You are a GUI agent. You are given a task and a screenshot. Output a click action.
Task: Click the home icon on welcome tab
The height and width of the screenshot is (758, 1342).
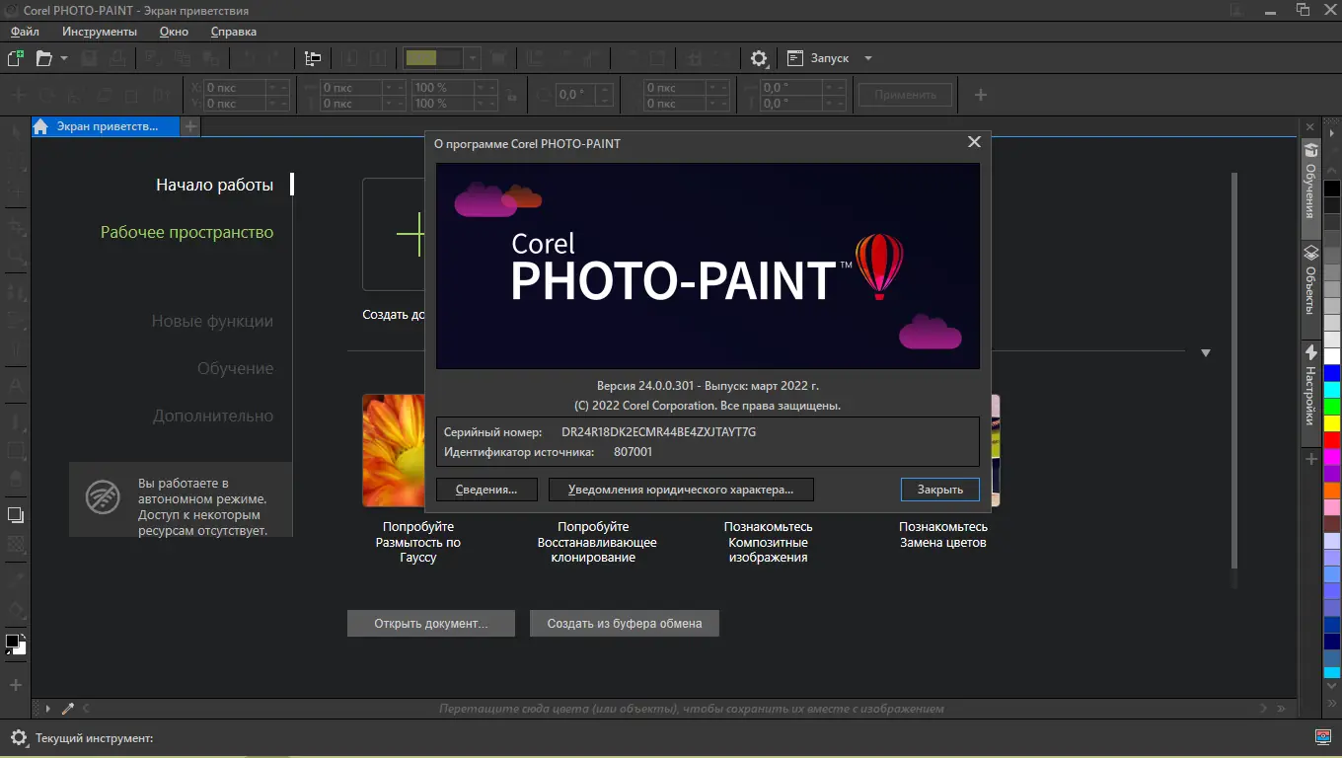click(x=41, y=126)
